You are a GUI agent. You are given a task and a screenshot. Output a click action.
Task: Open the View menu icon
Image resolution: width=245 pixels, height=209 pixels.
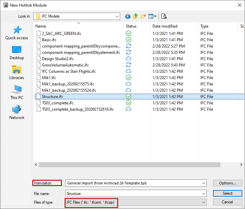click(x=151, y=16)
